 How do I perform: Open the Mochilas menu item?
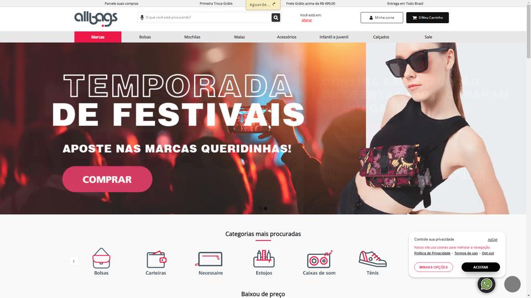[192, 37]
